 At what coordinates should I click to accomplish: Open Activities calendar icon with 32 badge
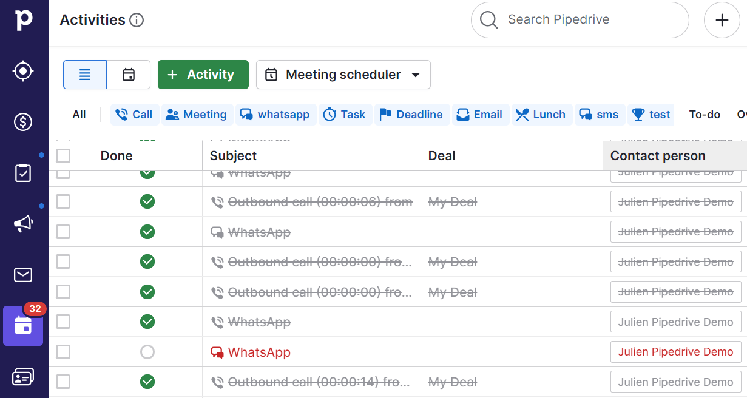point(23,326)
